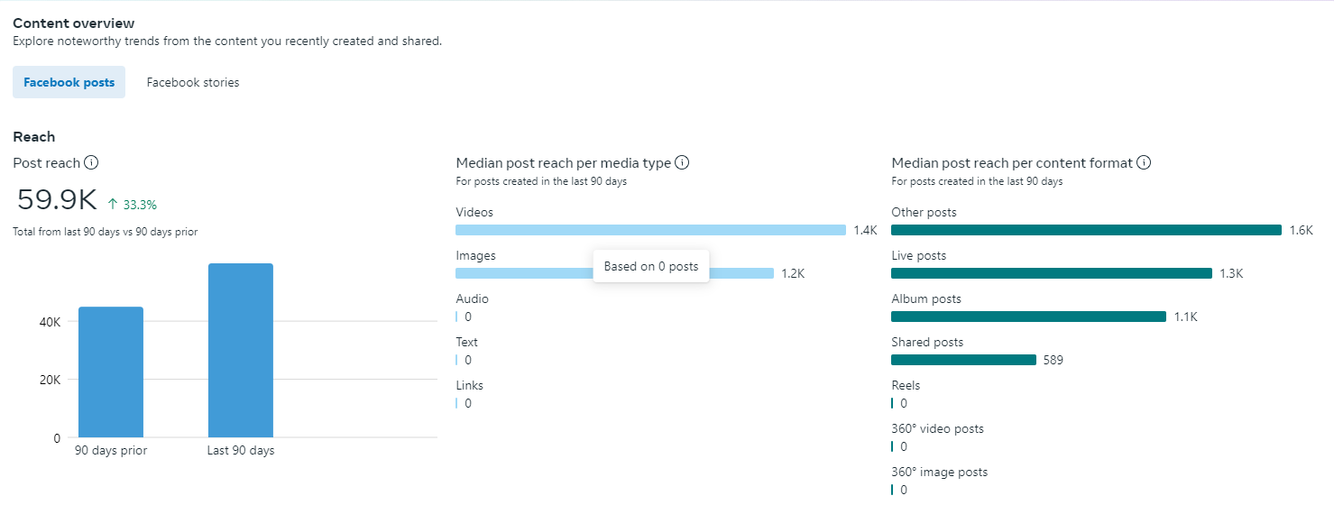
Task: Click info icon beside Median post reach per content format
Action: (1144, 163)
